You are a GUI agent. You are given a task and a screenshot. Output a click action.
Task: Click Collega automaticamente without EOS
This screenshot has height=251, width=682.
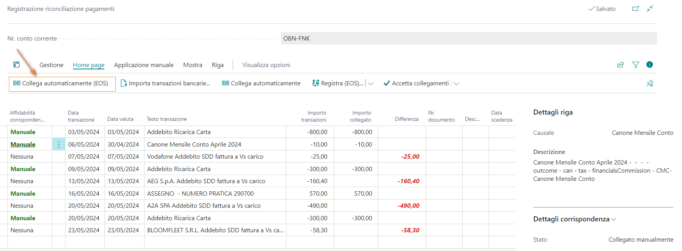click(261, 83)
